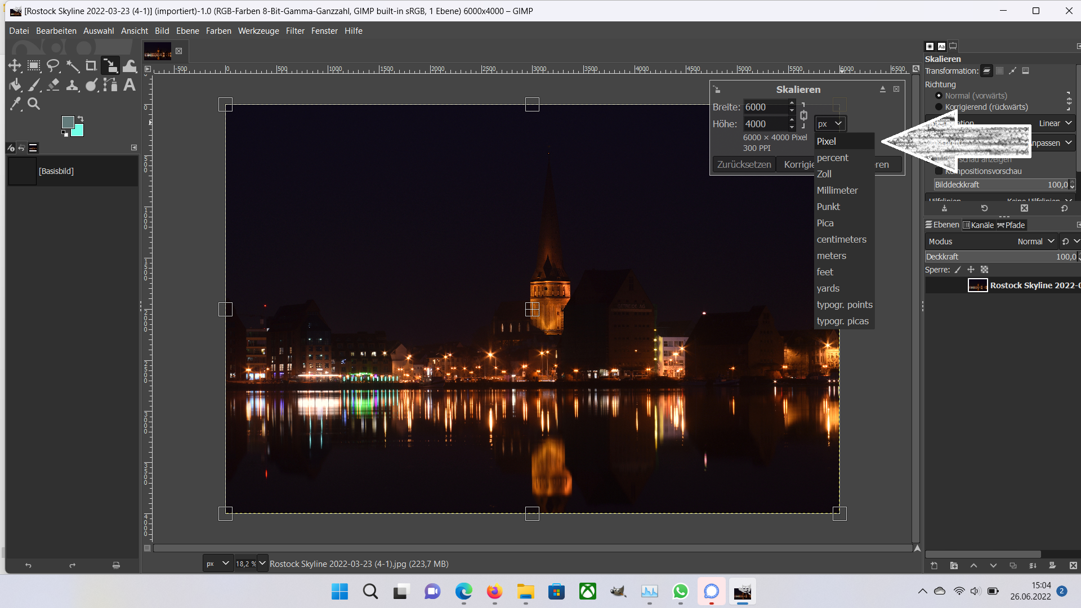Select the Text tool
This screenshot has width=1081, height=608.
click(x=129, y=85)
